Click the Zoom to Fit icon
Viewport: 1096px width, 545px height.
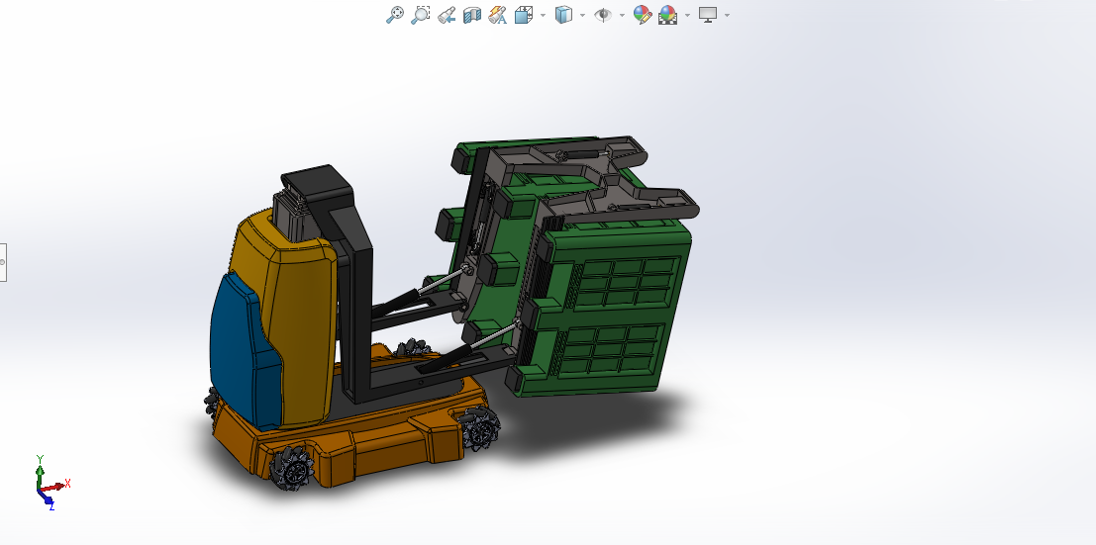(x=394, y=15)
